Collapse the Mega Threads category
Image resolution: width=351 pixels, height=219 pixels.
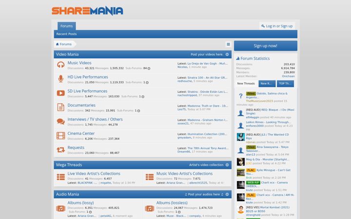click(x=227, y=165)
